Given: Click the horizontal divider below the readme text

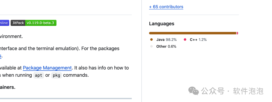Looking at the screenshot, I should coord(66,98).
